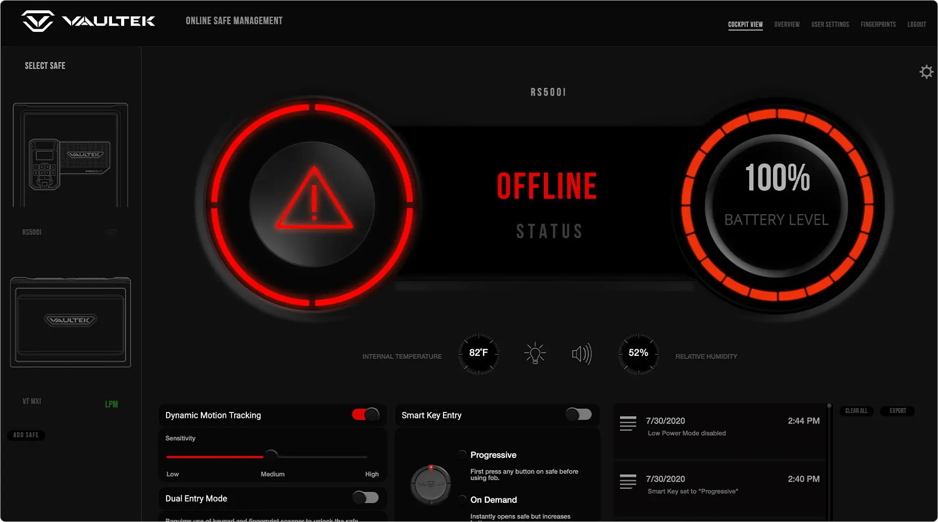Switch to Cockpit View tab

tap(745, 24)
